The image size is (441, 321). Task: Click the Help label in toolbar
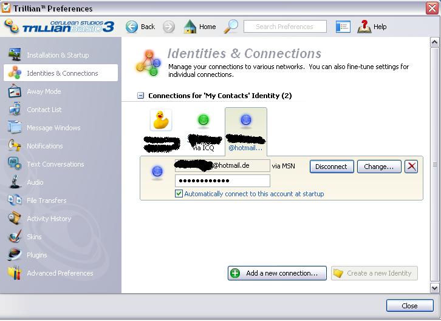[x=380, y=27]
